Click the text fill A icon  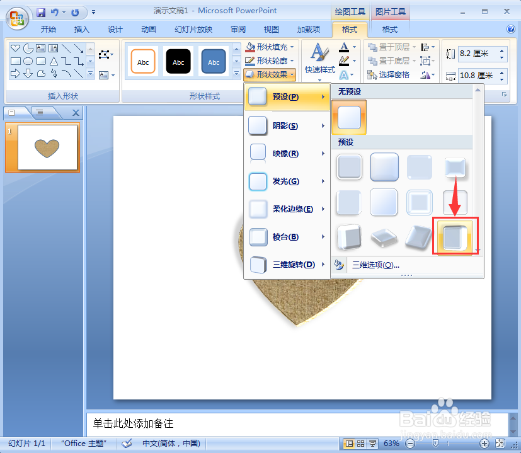[x=344, y=47]
